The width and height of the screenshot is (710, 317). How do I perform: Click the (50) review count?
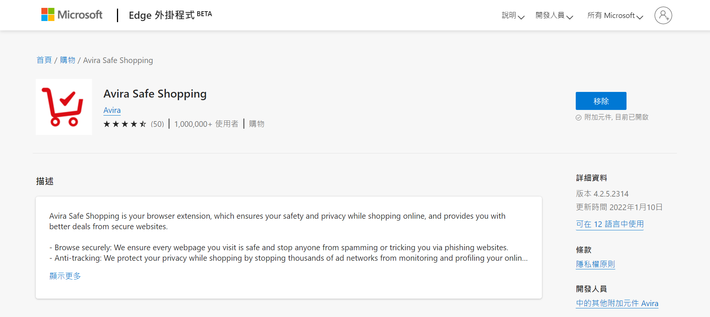click(x=158, y=124)
